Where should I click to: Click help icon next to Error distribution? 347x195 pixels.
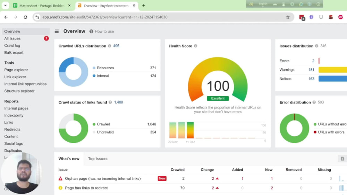point(314,102)
